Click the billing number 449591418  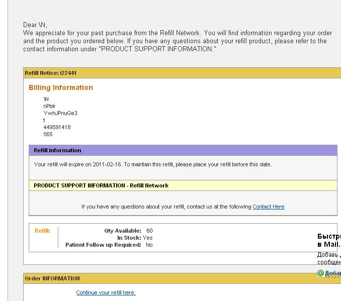[x=57, y=127]
